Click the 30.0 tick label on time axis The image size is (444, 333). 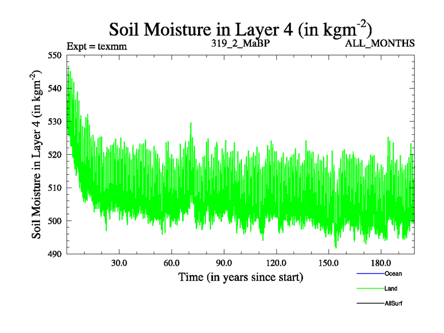point(119,262)
